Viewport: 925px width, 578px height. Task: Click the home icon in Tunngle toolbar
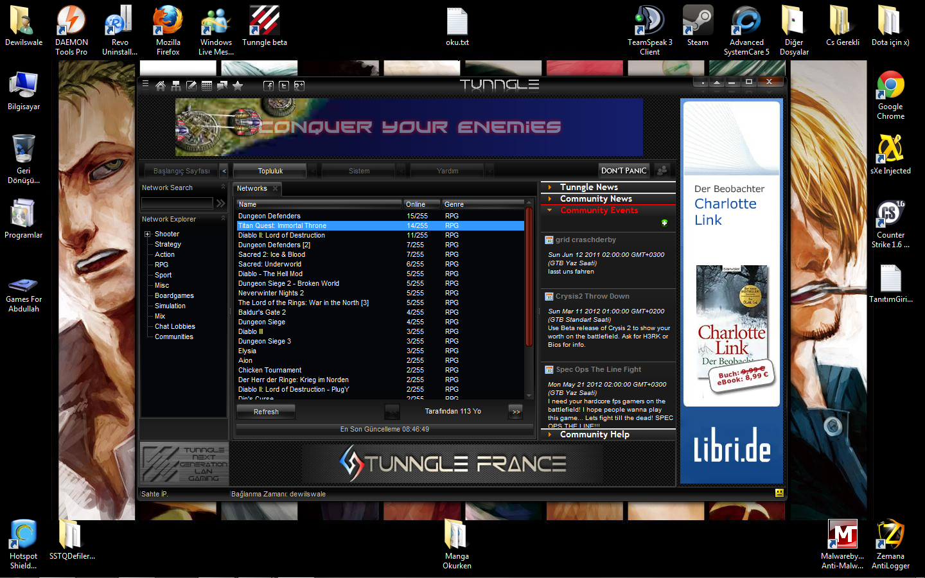[161, 85]
